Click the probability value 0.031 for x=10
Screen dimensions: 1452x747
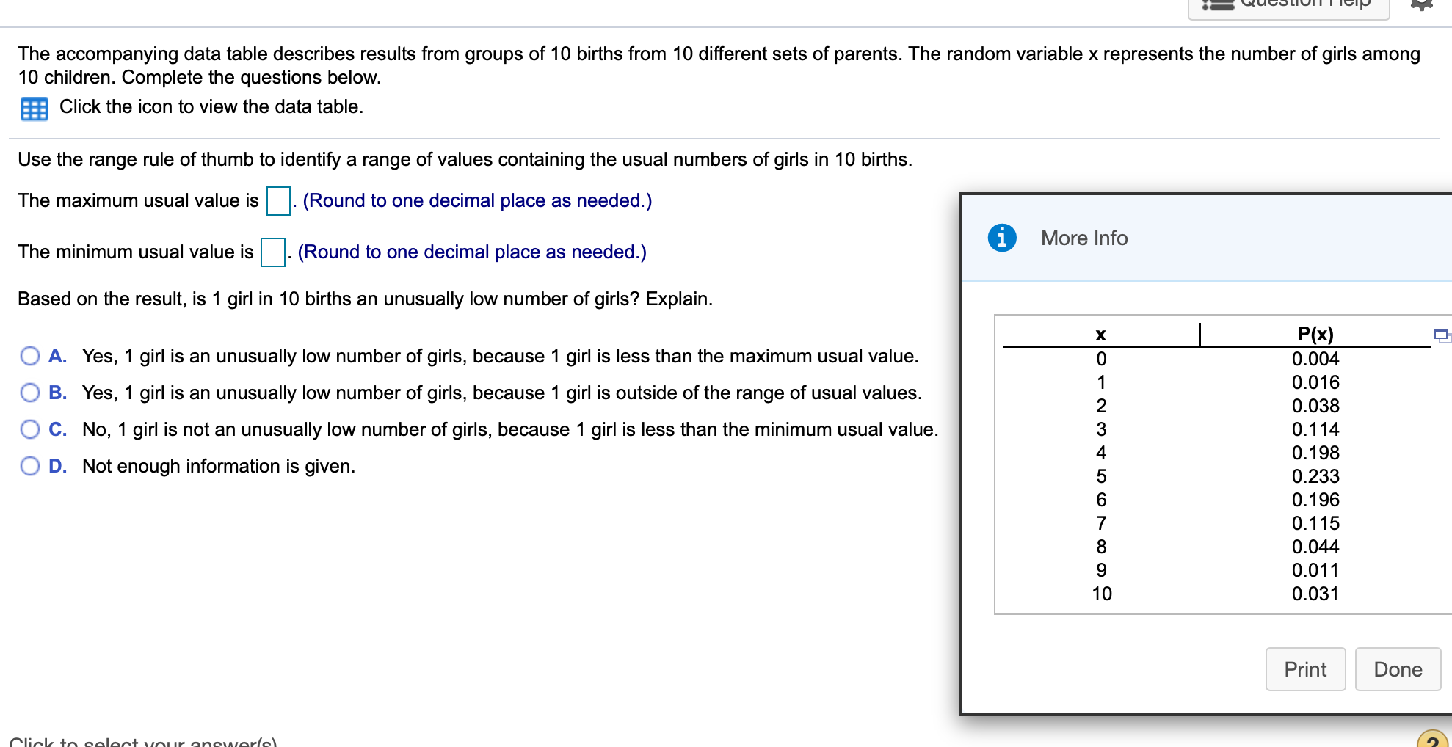pyautogui.click(x=1316, y=594)
